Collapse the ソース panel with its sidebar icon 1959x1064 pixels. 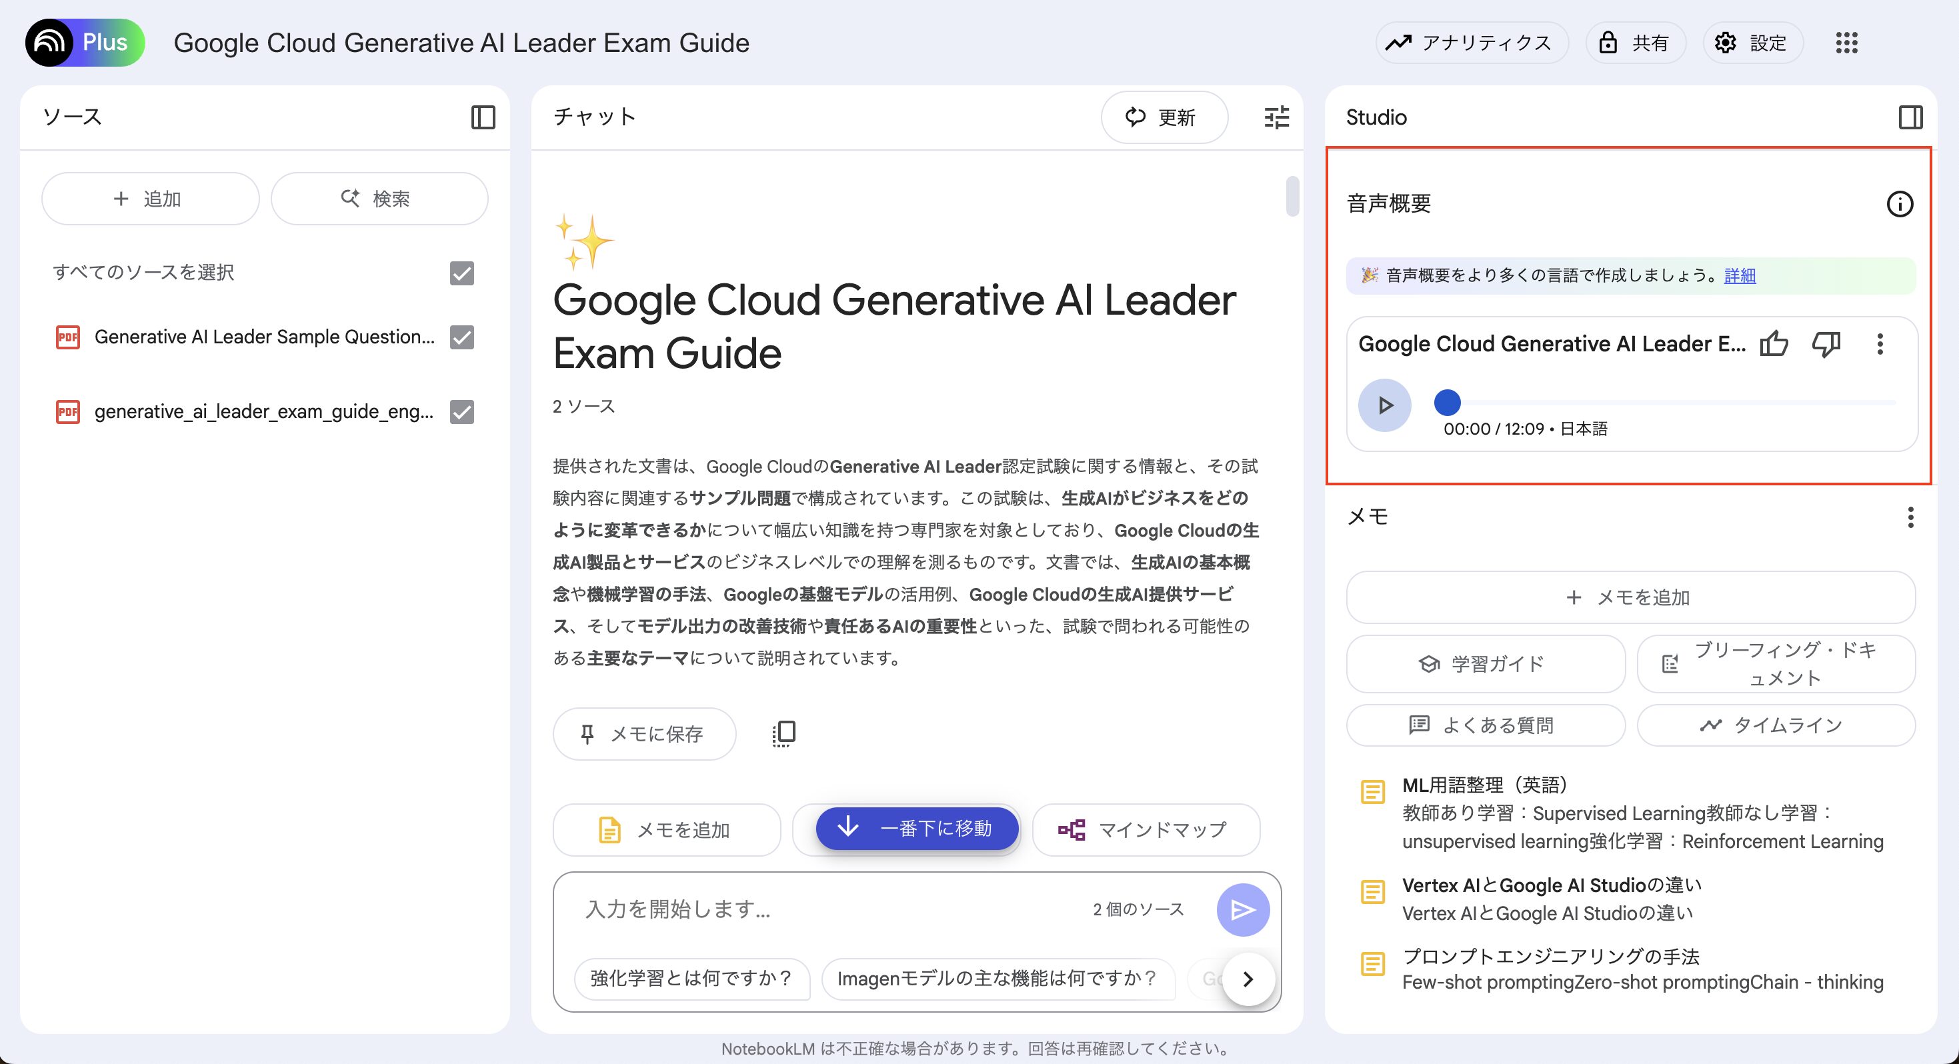483,117
